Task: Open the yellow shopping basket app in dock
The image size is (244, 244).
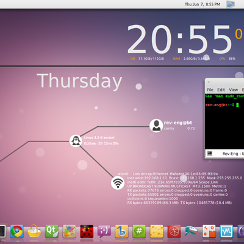Action: [34, 231]
